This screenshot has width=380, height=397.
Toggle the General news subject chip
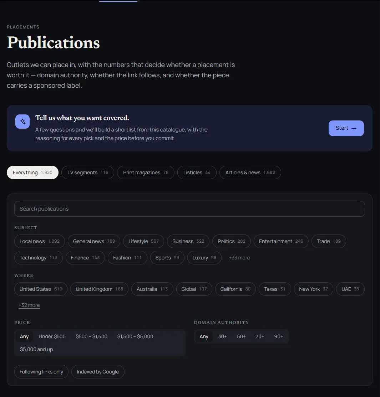[x=94, y=241]
